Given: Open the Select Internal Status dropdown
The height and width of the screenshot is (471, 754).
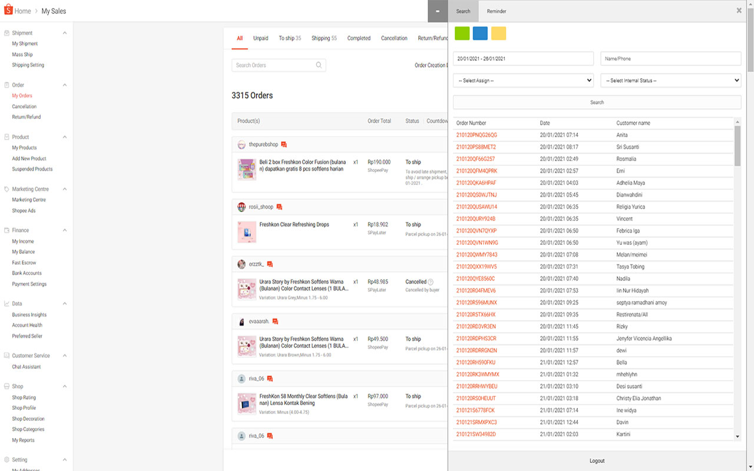Looking at the screenshot, I should [x=670, y=80].
